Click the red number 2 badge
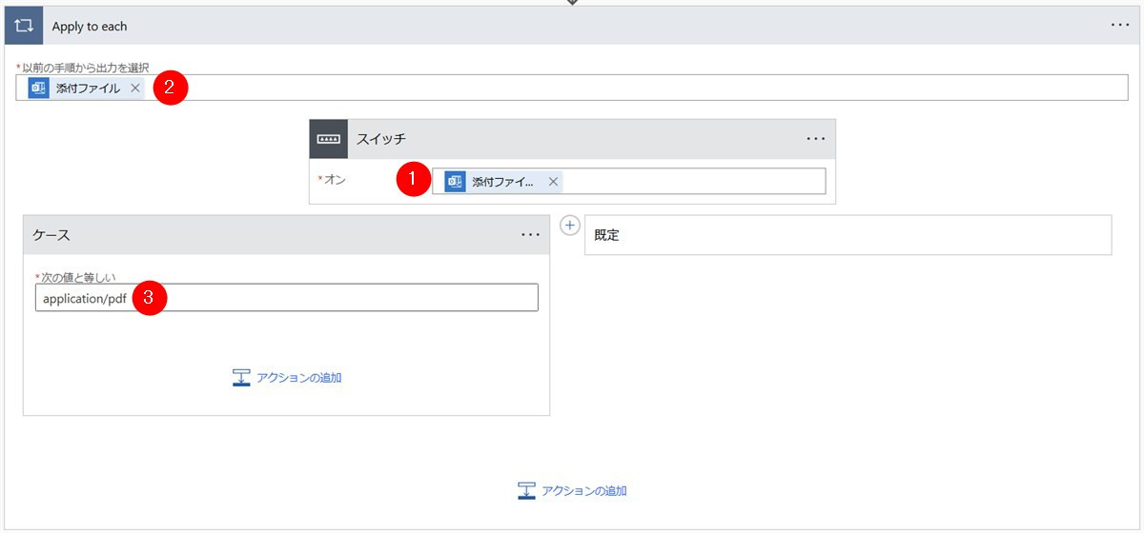The height and width of the screenshot is (533, 1144). pyautogui.click(x=170, y=88)
